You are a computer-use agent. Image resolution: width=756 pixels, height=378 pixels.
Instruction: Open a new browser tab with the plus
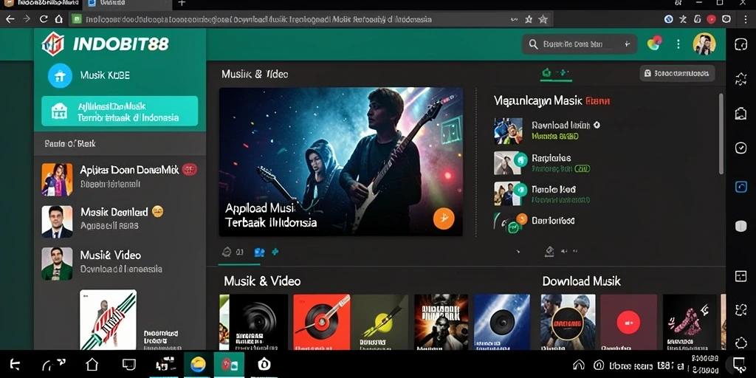(182, 4)
